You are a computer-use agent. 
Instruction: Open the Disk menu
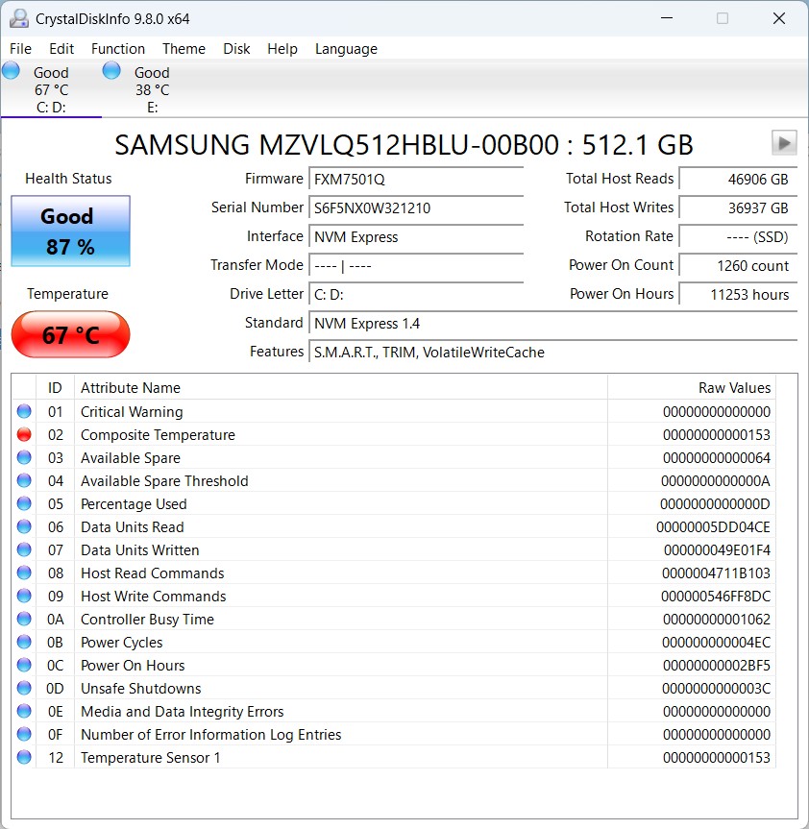point(236,49)
